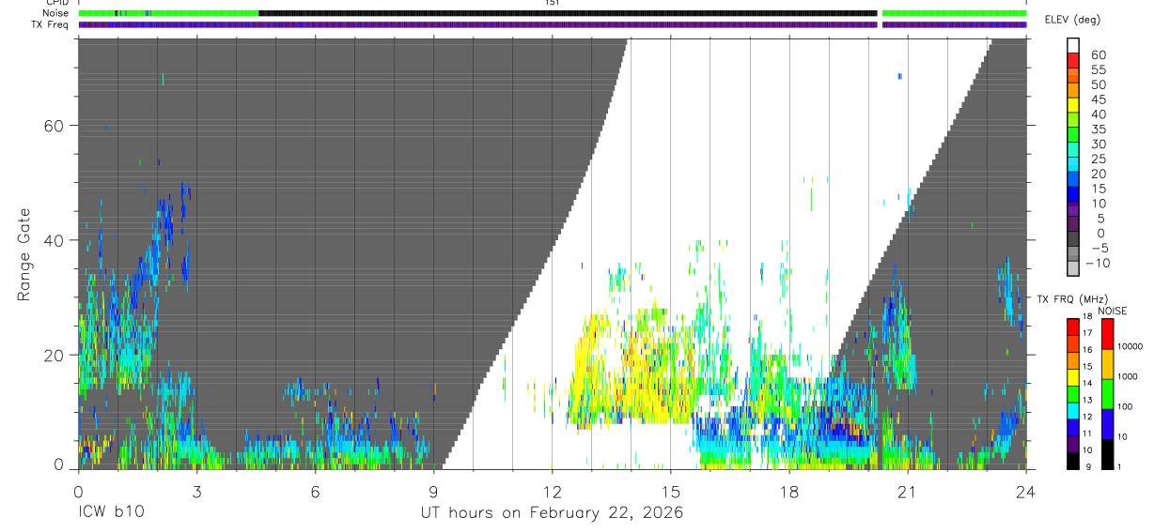Click the CPID value 151
The height and width of the screenshot is (532, 1154).
coord(552,3)
